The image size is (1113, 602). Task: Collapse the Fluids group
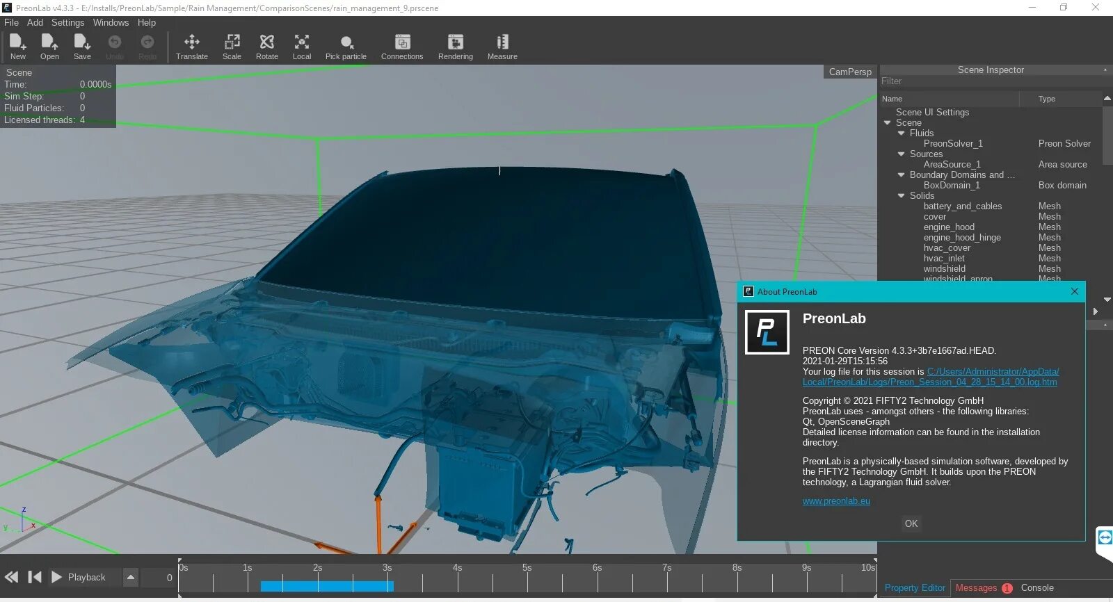tap(902, 133)
